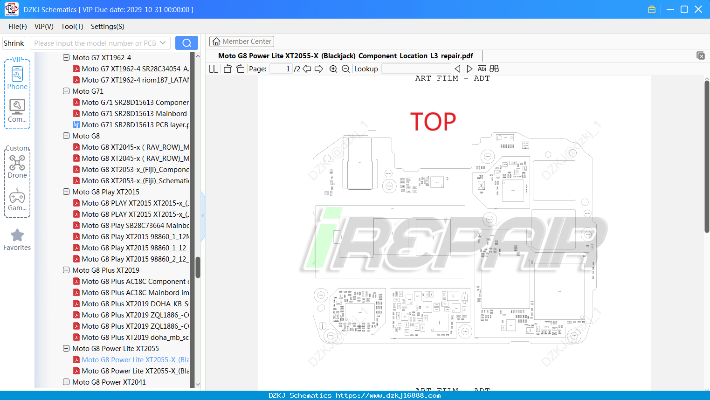
Task: Open the Drone category
Action: [x=17, y=166]
